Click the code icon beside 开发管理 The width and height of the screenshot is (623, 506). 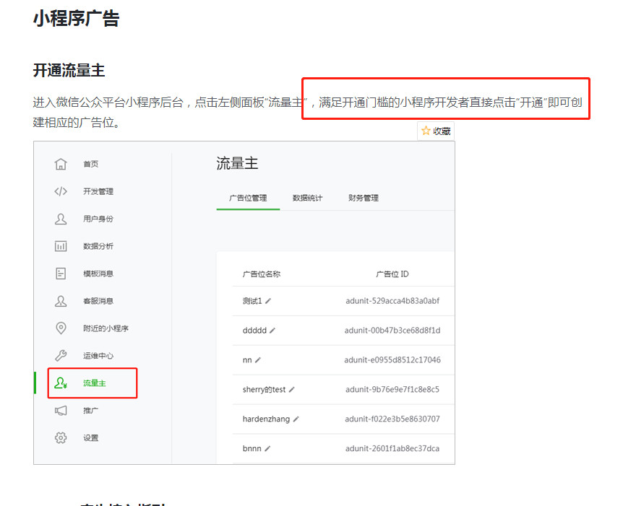(61, 191)
